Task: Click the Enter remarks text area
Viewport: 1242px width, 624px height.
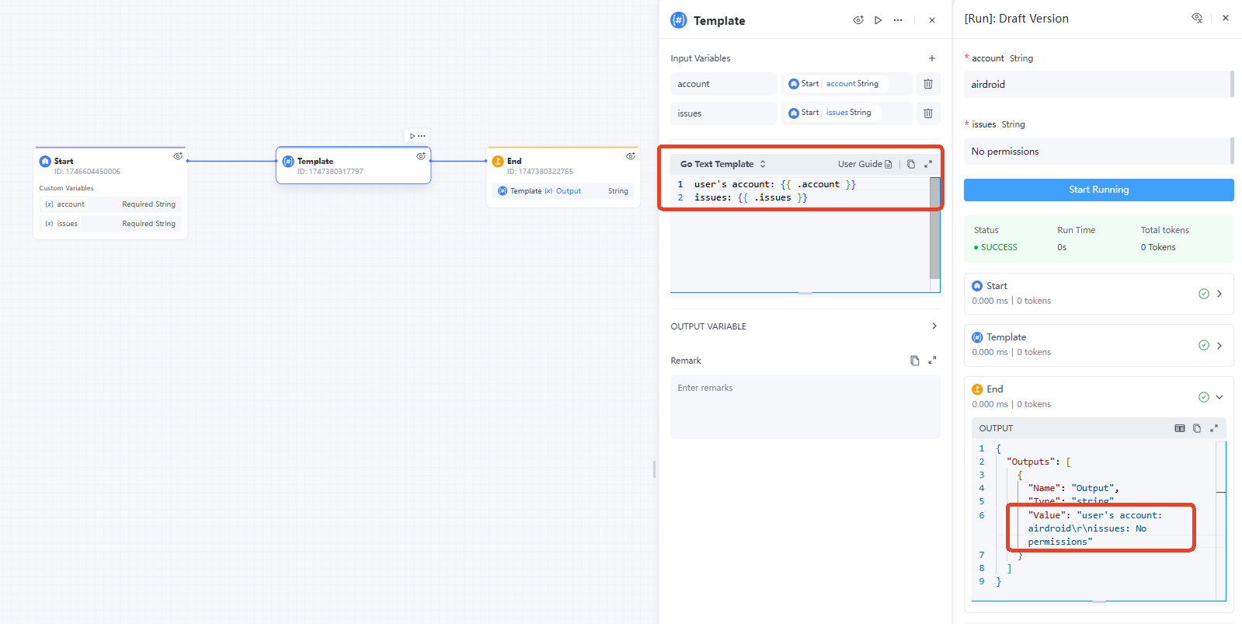Action: pos(805,406)
